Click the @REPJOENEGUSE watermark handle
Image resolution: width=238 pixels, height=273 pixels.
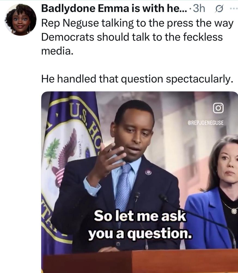206,123
